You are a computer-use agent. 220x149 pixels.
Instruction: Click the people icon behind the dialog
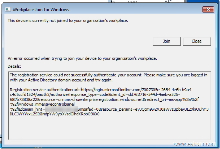[168, 1]
